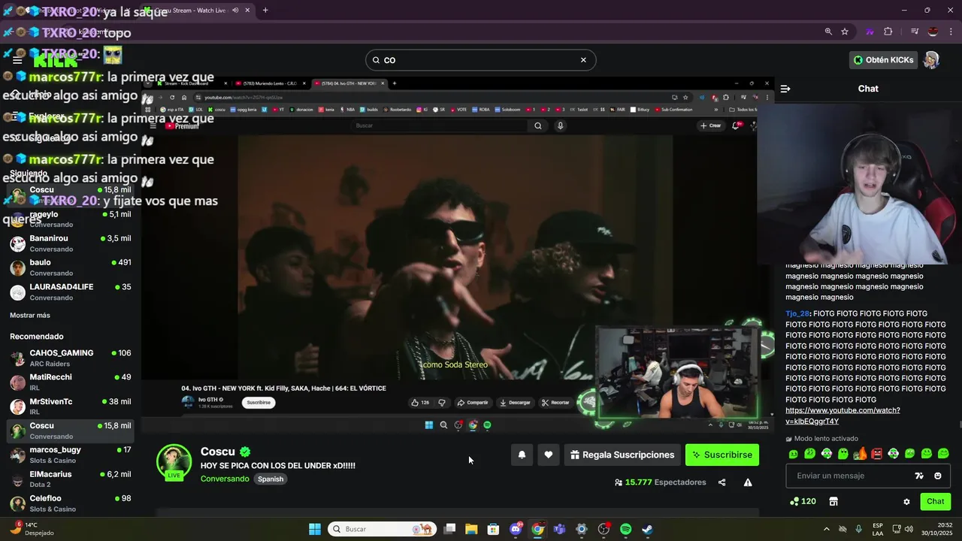Viewport: 962px width, 541px height.
Task: Like the embedded YouTube video (126)
Action: point(420,403)
